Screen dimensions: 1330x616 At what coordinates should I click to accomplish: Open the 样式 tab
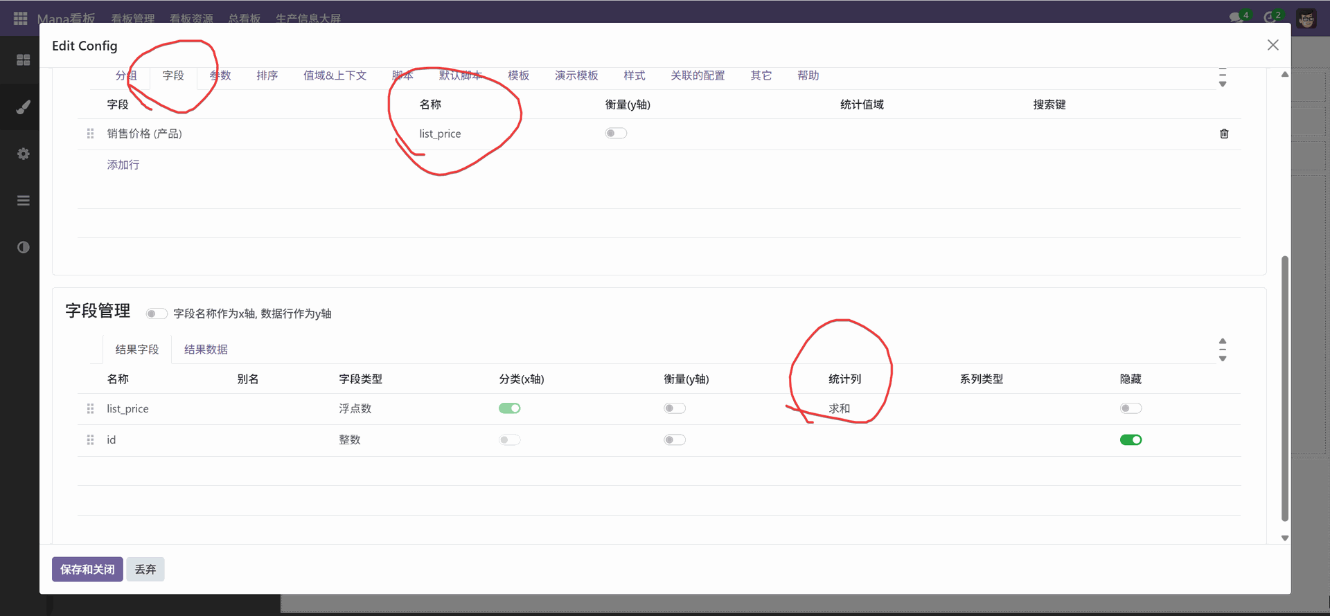click(635, 75)
